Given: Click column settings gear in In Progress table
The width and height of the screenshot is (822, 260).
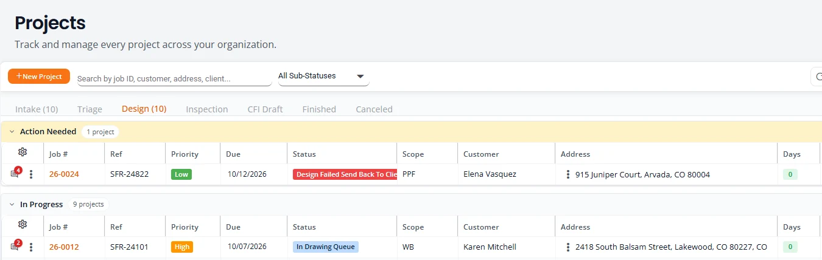Looking at the screenshot, I should [x=23, y=224].
